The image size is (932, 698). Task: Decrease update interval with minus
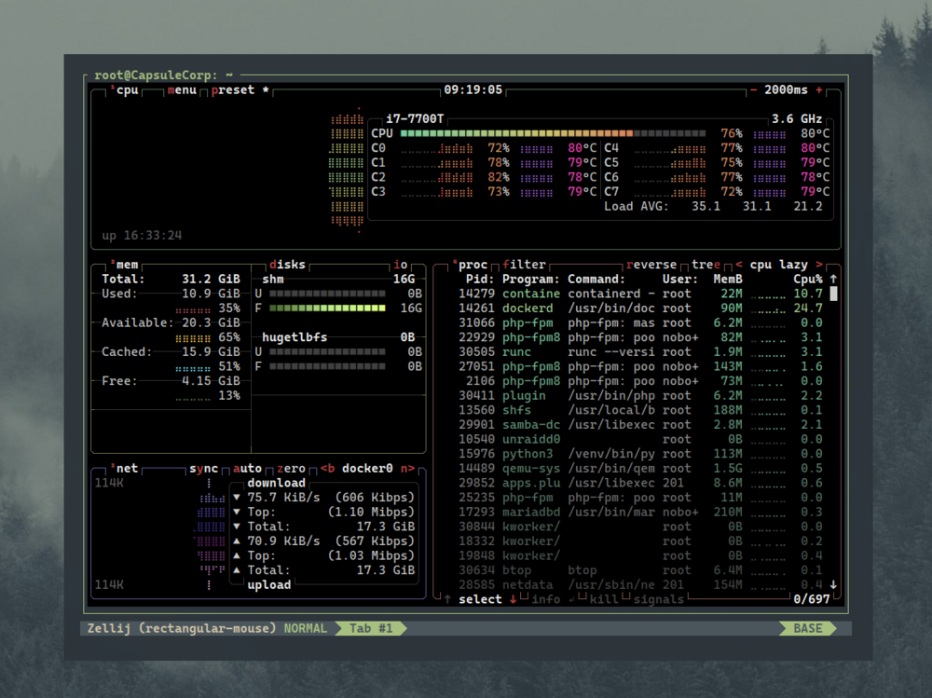coord(753,89)
